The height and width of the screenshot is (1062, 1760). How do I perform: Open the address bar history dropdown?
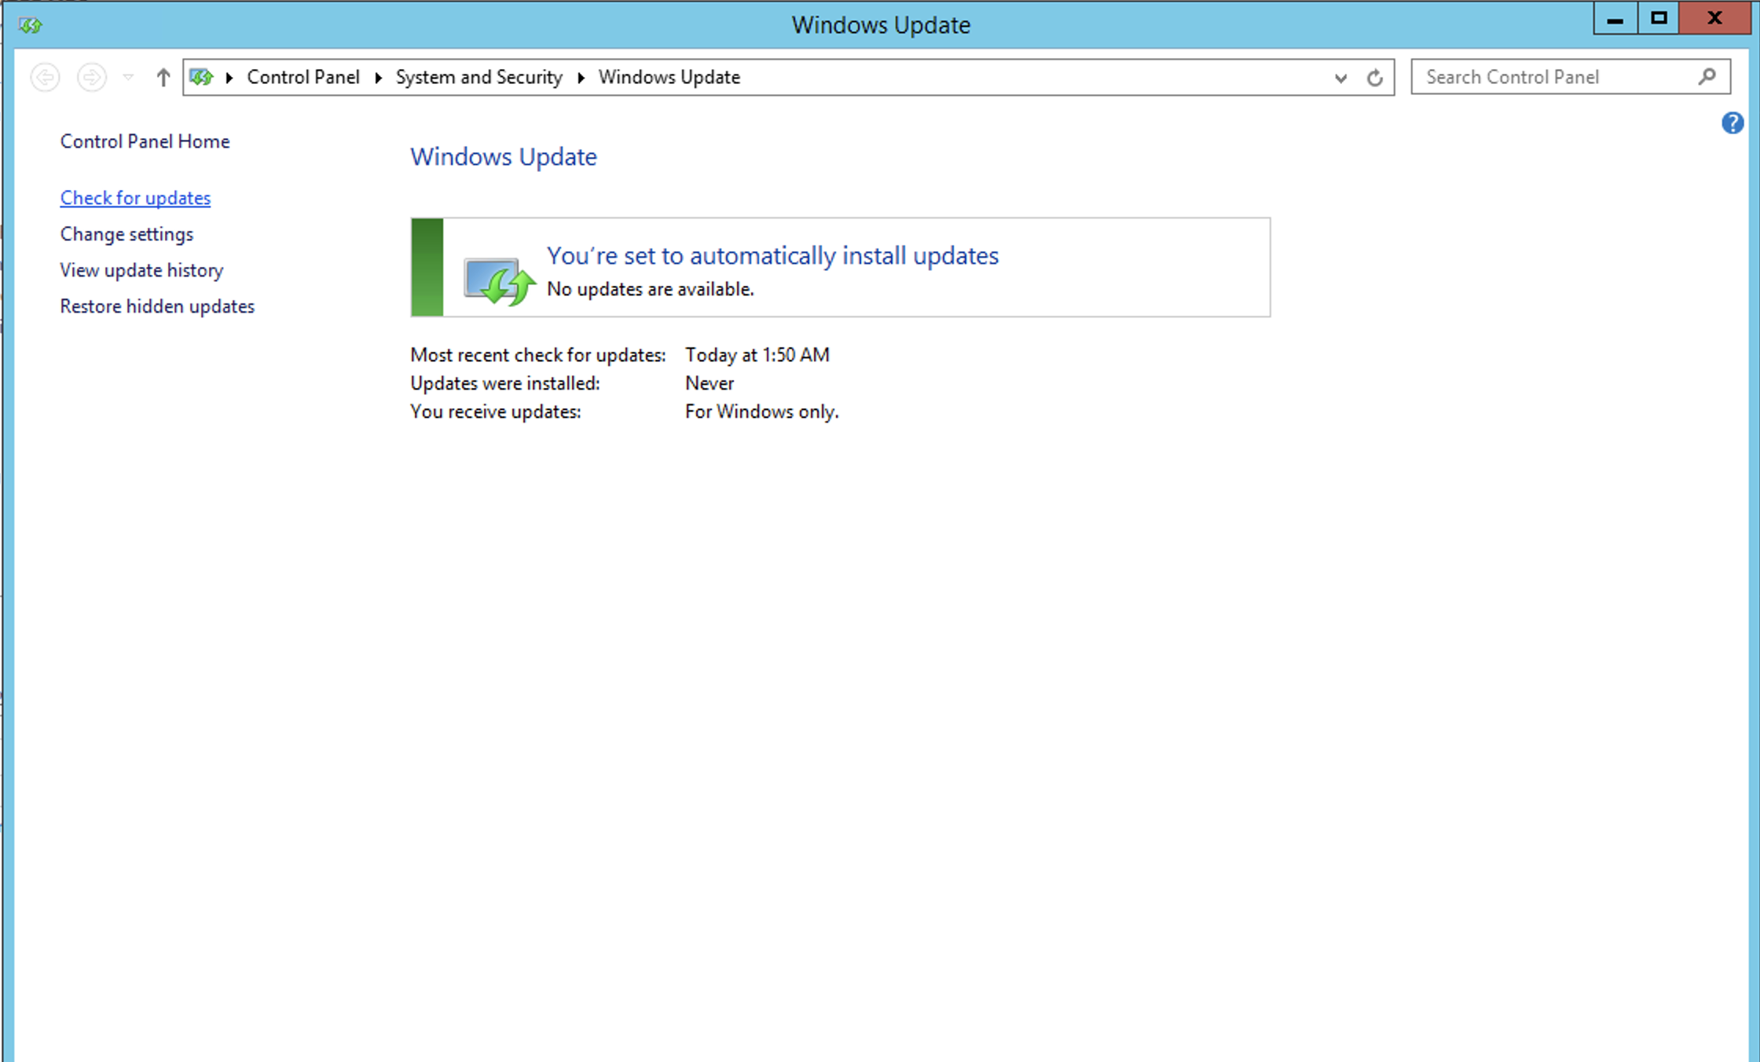[x=1340, y=78]
